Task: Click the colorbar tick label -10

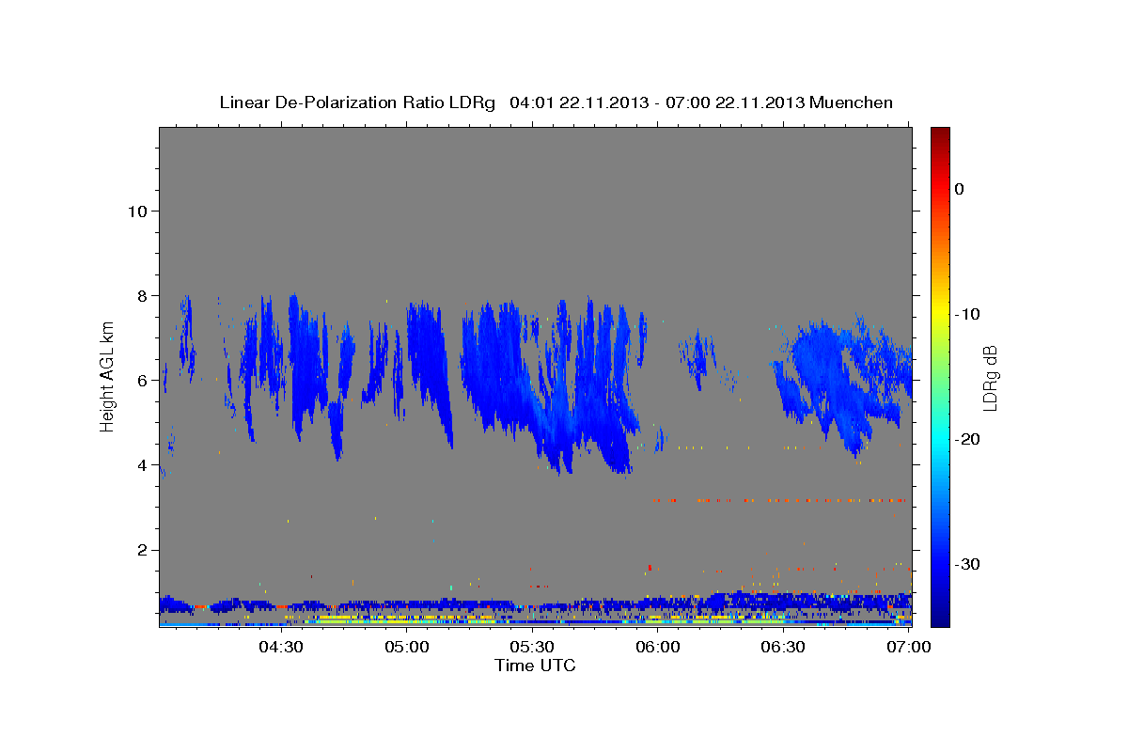Action: [x=968, y=314]
